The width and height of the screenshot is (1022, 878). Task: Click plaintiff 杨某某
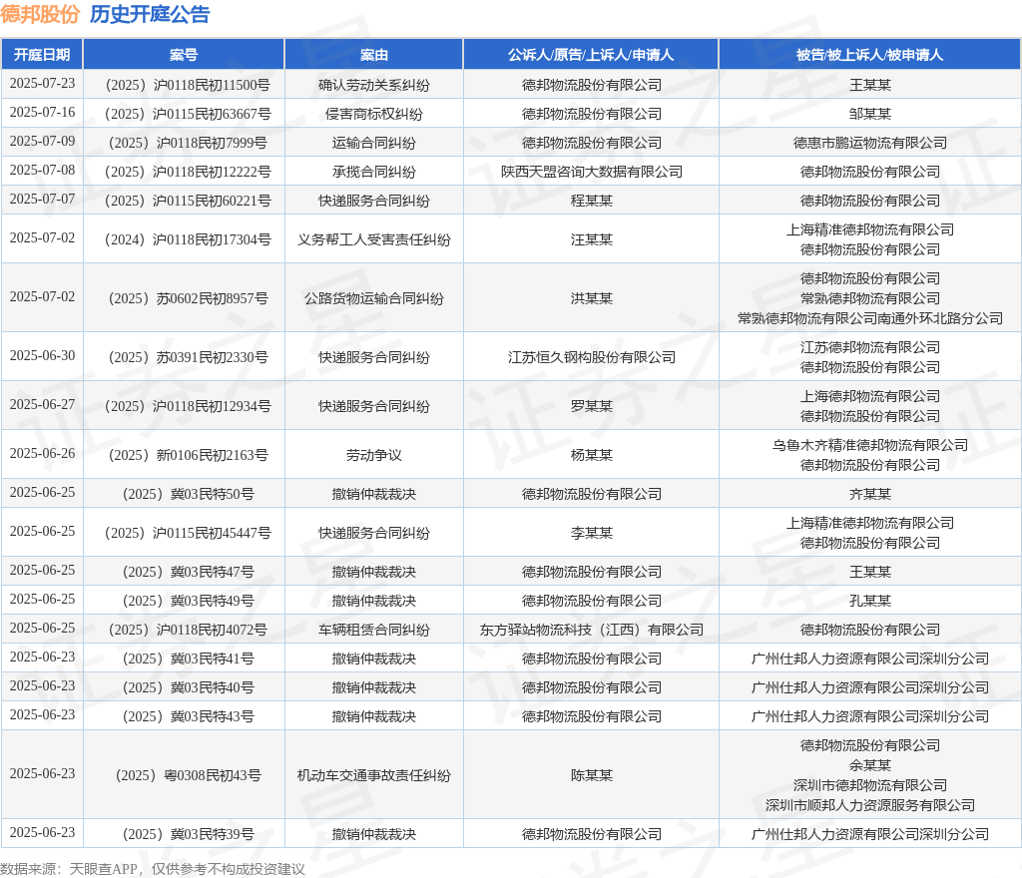point(592,455)
